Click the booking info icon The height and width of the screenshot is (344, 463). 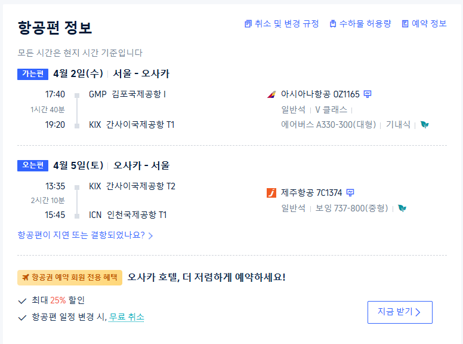click(x=405, y=24)
